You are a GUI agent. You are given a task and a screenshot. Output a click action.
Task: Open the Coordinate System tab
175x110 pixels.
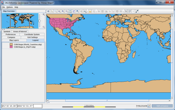pos(34,34)
